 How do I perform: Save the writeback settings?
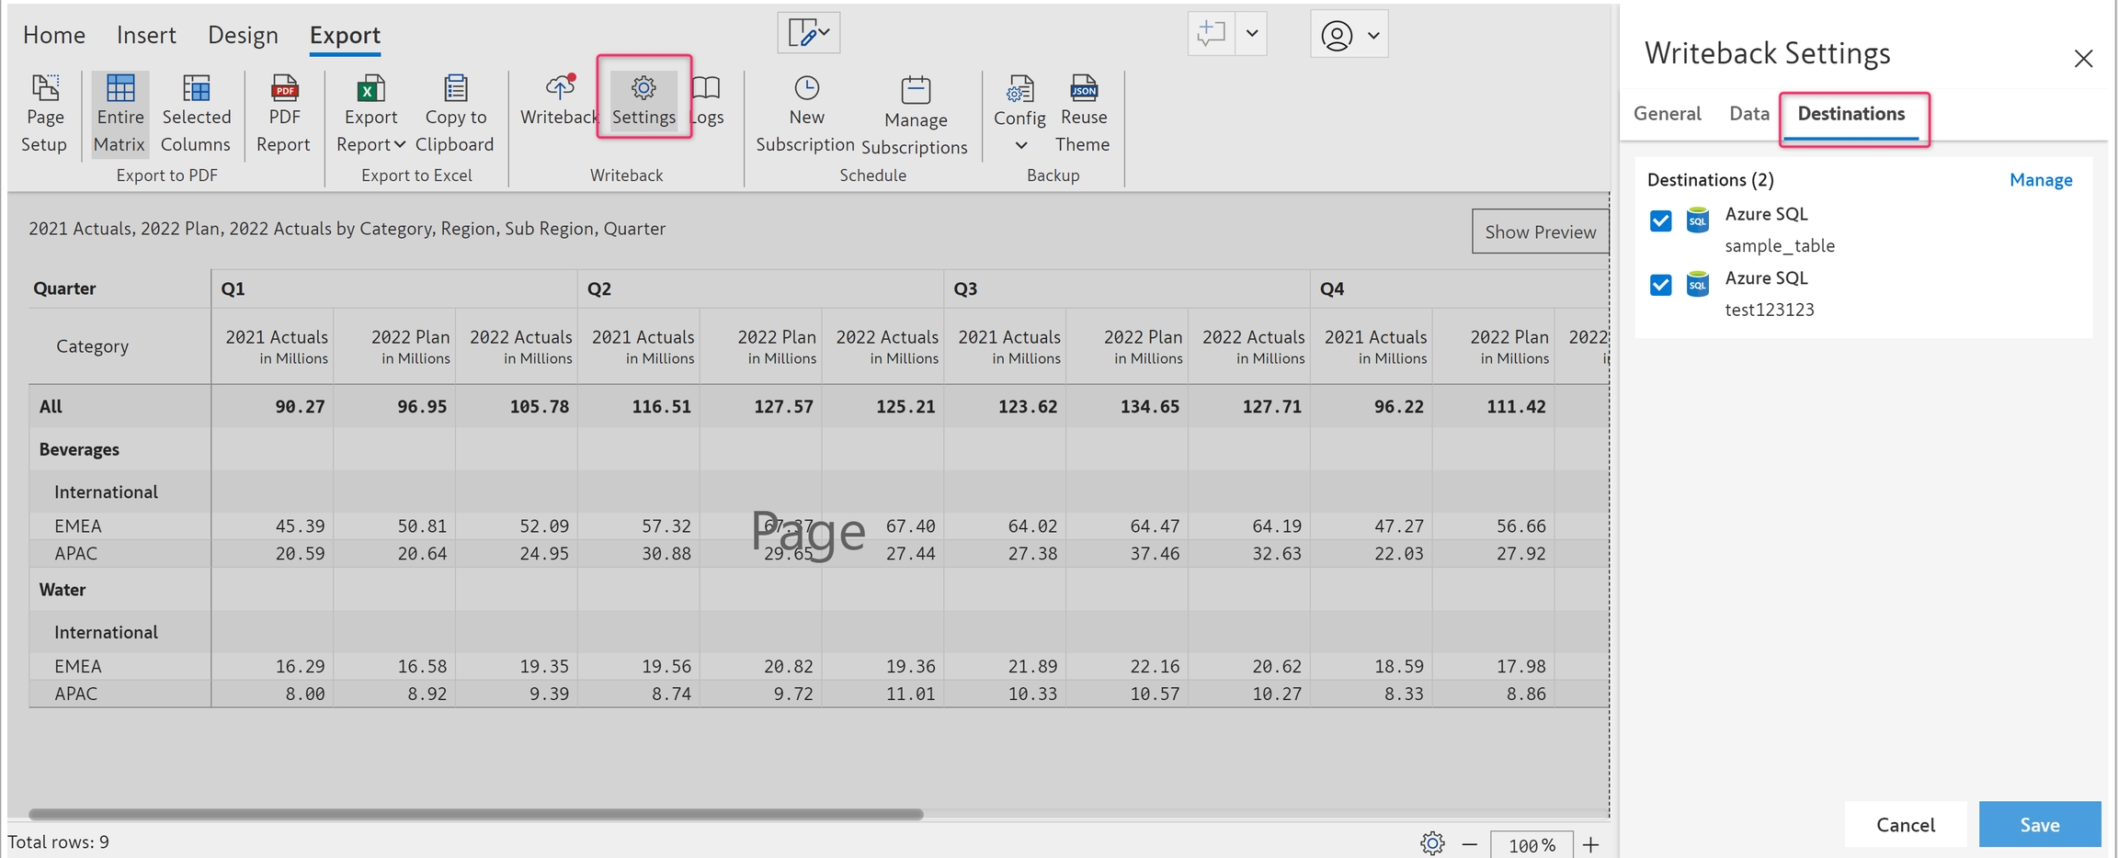[x=2039, y=824]
